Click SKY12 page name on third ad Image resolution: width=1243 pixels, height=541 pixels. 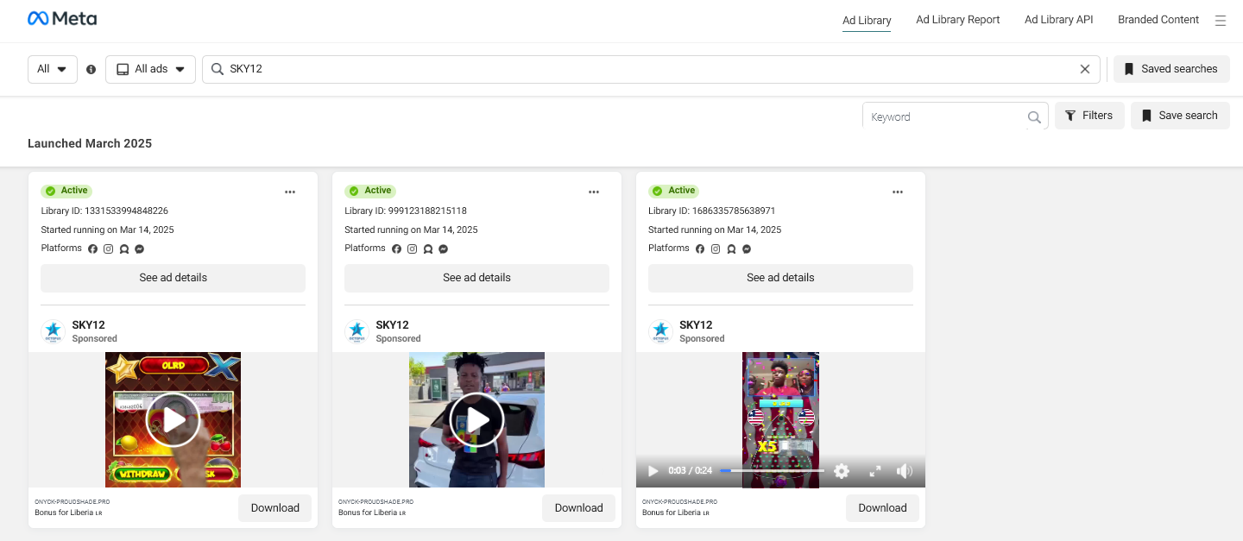point(697,325)
